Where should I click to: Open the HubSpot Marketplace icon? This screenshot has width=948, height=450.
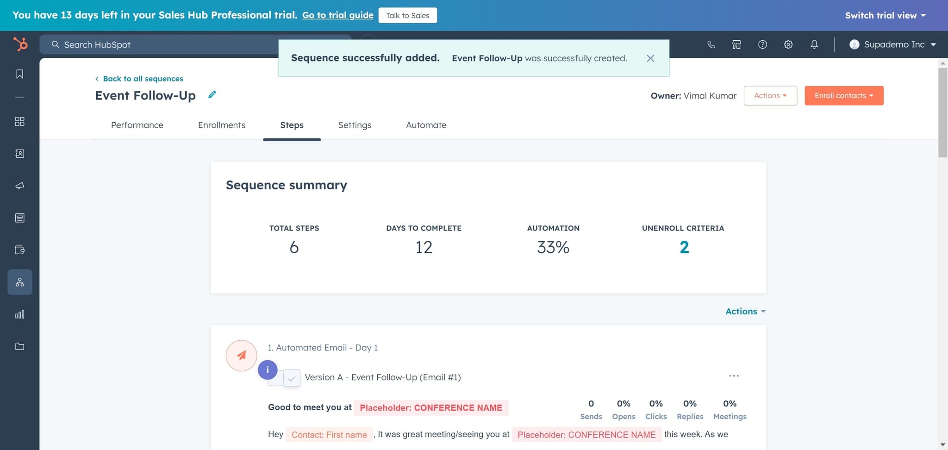736,44
